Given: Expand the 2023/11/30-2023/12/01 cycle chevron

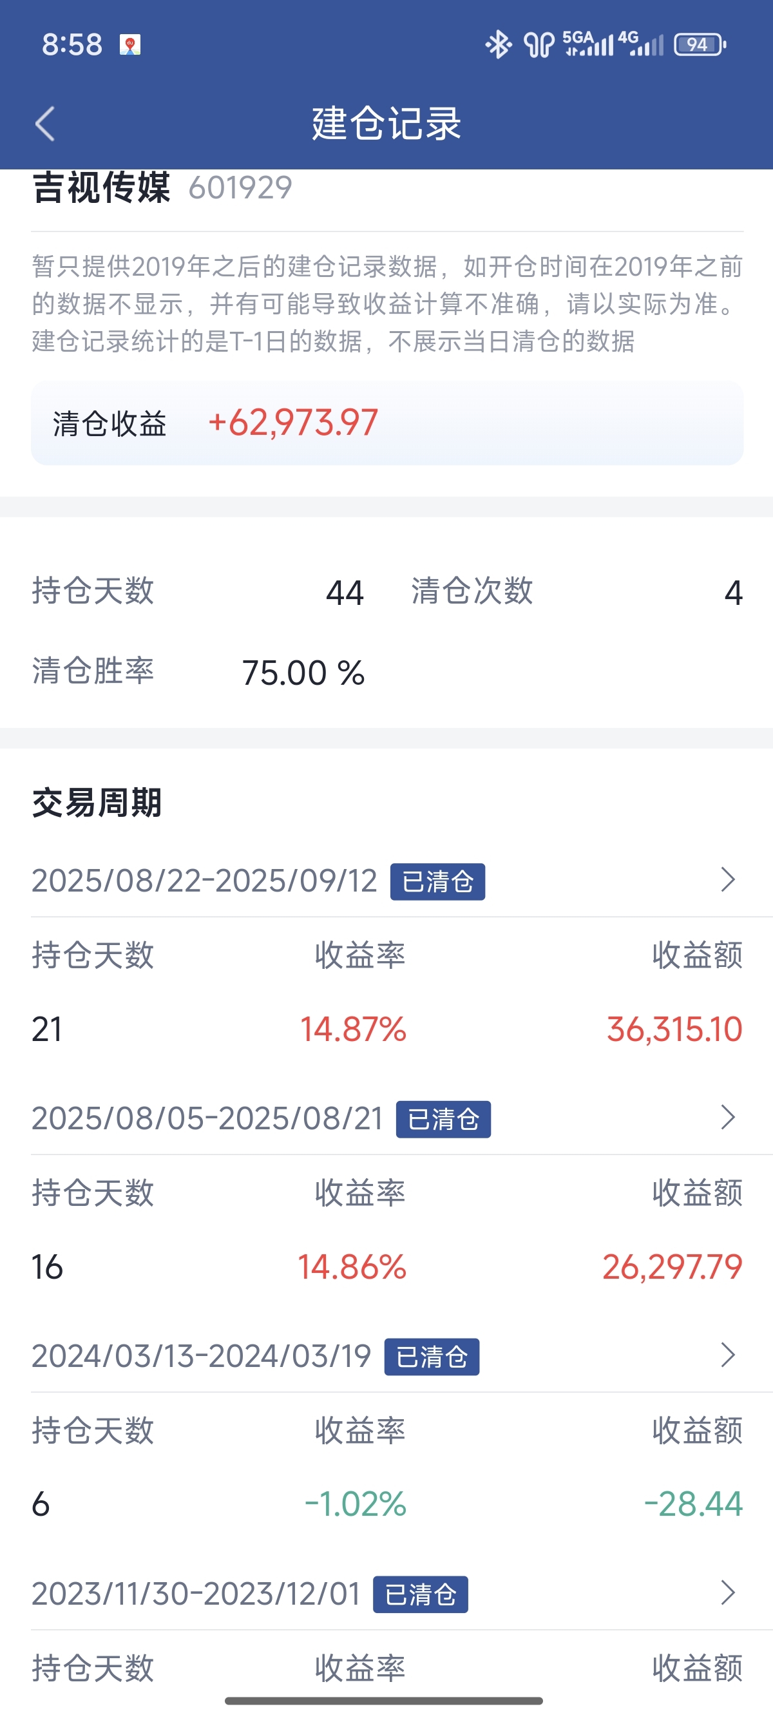Looking at the screenshot, I should (x=729, y=1592).
